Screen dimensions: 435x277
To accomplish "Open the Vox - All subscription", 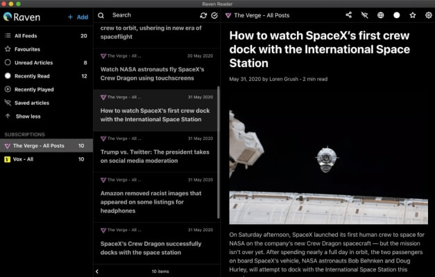I will [46, 159].
